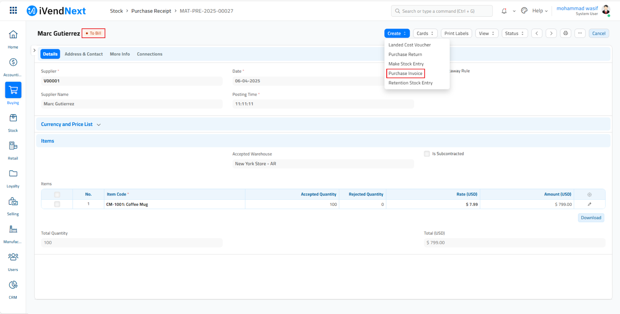Click Amount cell $ 799.00 in row

point(527,204)
